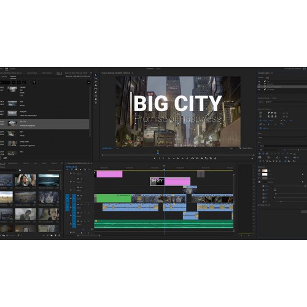The width and height of the screenshot is (307, 307).
Task: Open the Program Monitor button editor plus
Action: pyautogui.click(x=252, y=158)
